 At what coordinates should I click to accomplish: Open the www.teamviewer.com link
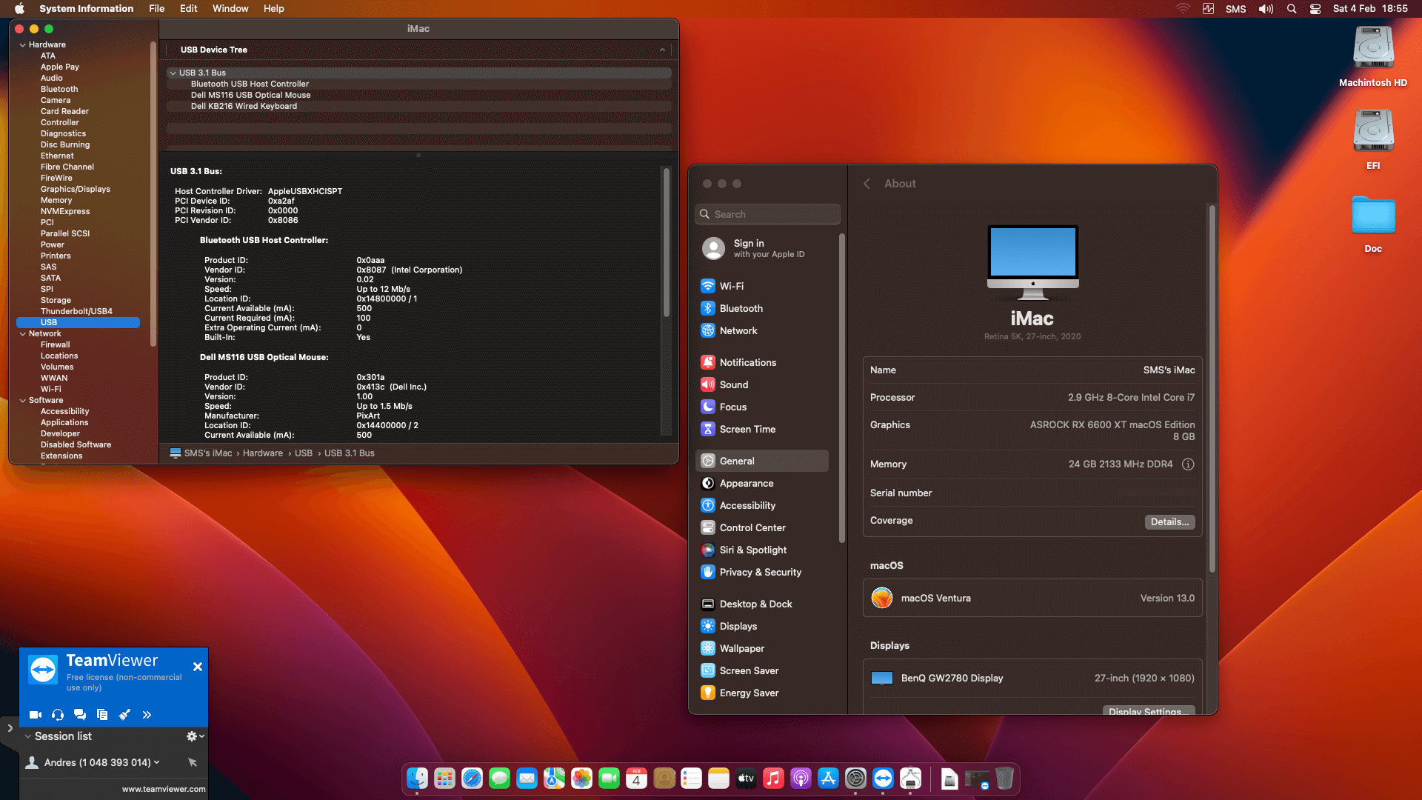pyautogui.click(x=164, y=789)
